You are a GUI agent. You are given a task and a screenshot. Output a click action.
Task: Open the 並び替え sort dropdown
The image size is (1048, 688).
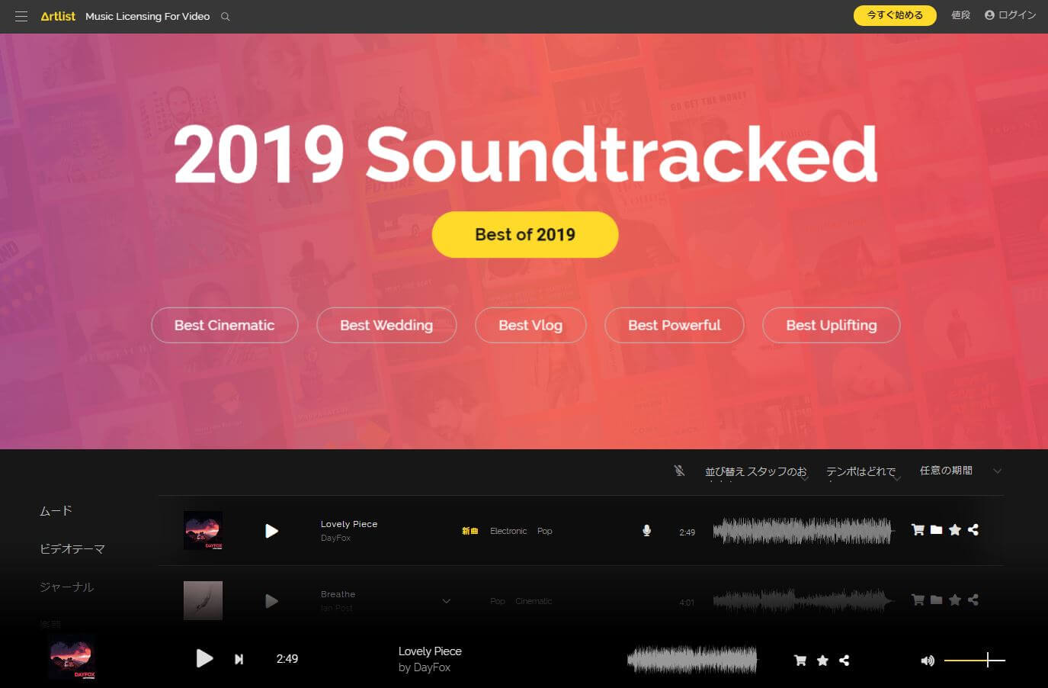(x=756, y=472)
